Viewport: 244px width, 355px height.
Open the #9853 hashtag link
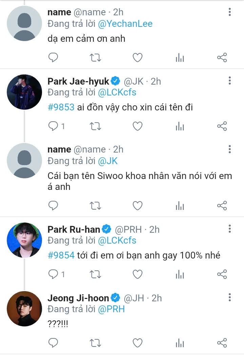[61, 107]
